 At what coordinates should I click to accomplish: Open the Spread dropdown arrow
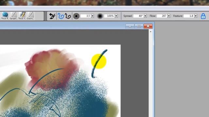(145, 16)
